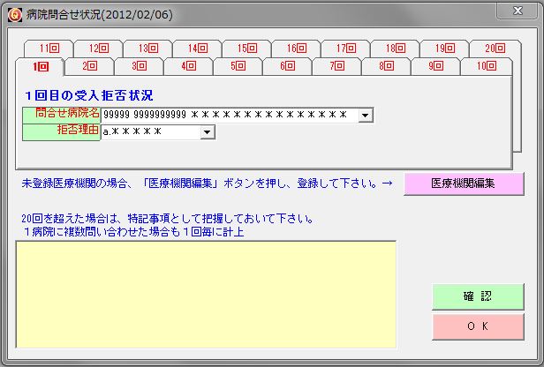Switch to the 2回 tab
The width and height of the screenshot is (544, 367).
pyautogui.click(x=89, y=65)
